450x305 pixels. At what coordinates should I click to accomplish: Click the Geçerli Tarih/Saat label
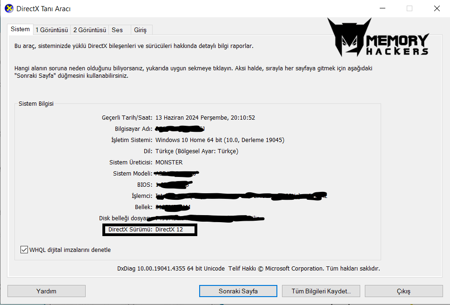[127, 117]
